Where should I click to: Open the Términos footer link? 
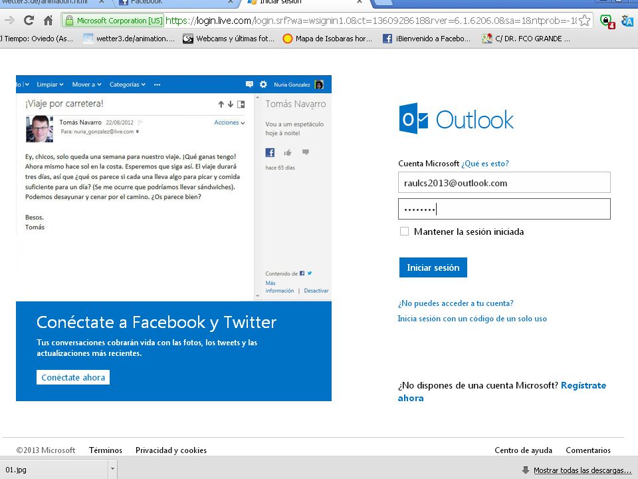(x=106, y=450)
